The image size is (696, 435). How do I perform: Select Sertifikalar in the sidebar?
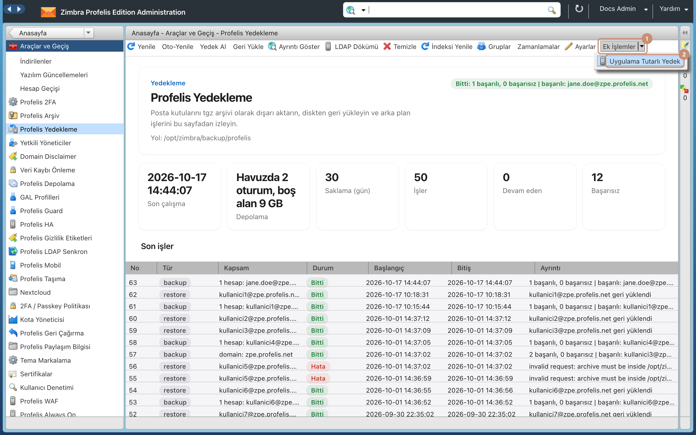(36, 374)
